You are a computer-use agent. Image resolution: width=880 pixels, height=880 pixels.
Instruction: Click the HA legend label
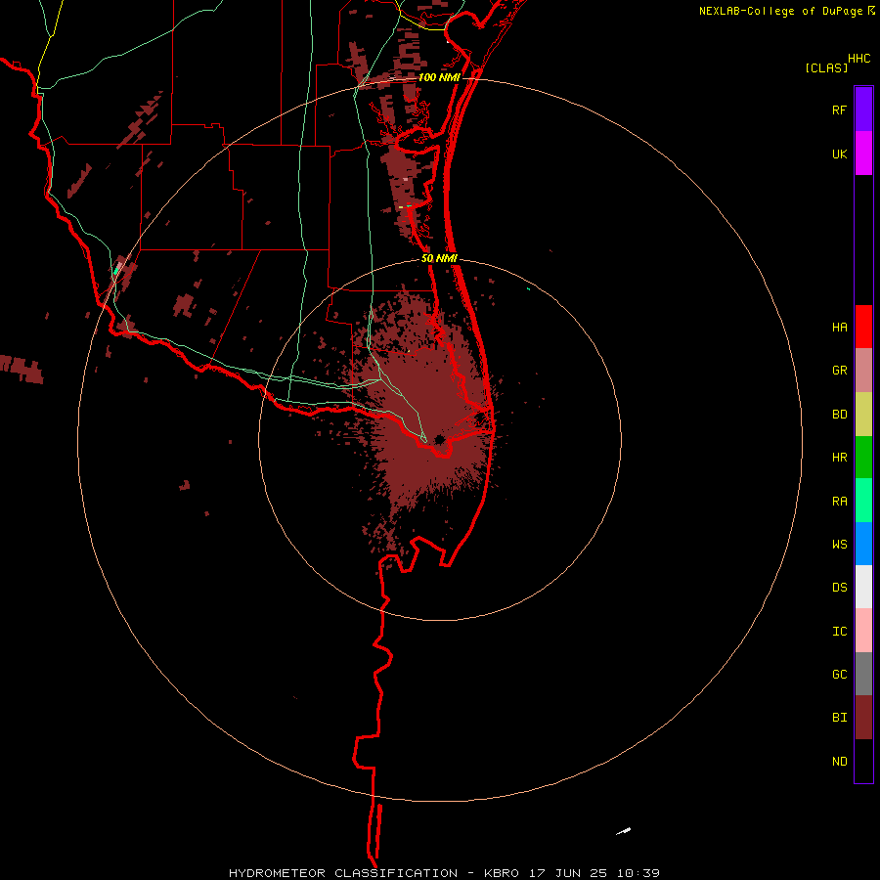click(839, 328)
